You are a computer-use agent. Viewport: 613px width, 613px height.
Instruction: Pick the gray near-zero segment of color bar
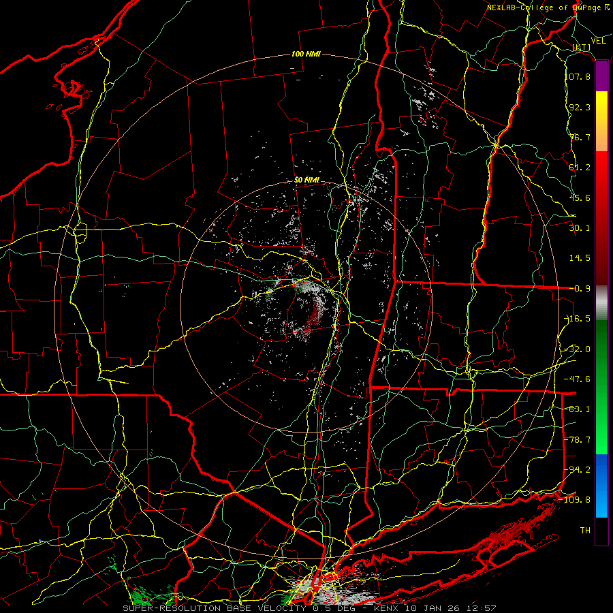[x=601, y=303]
